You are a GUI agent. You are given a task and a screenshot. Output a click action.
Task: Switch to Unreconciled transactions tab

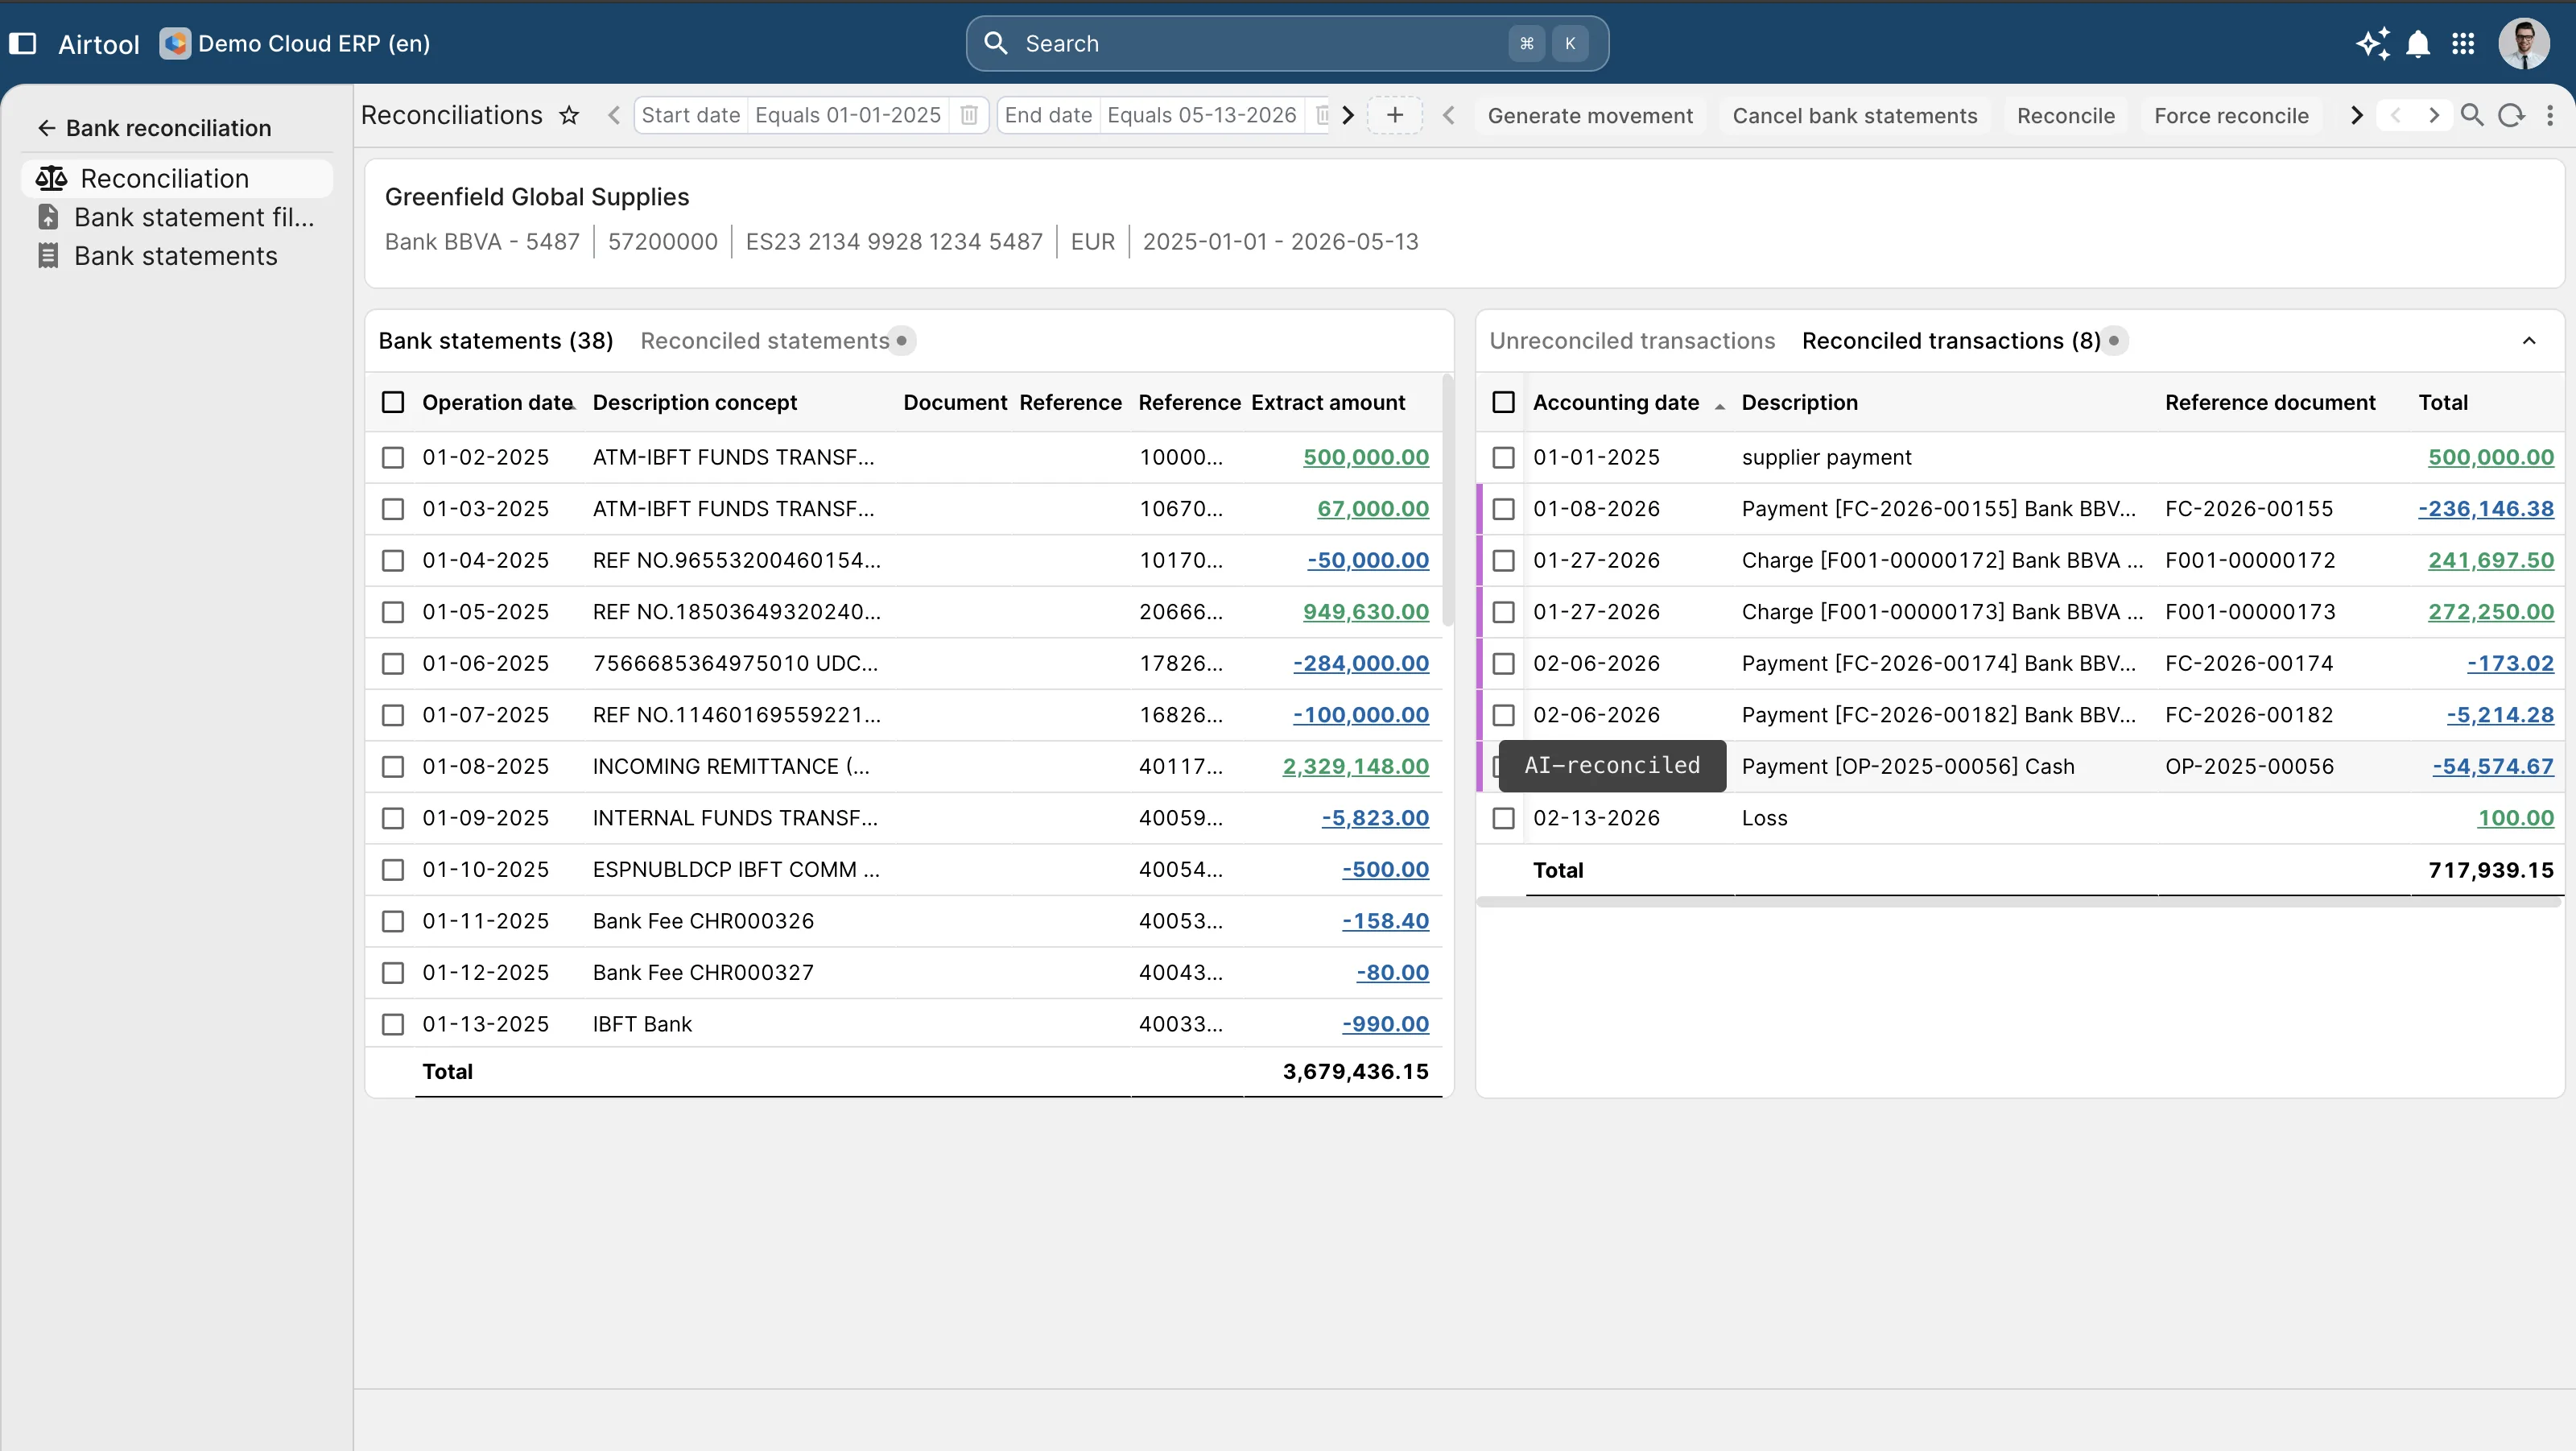tap(1632, 341)
